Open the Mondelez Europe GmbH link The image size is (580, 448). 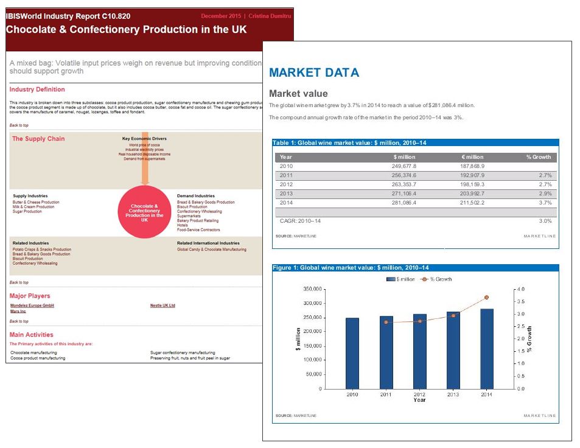[32, 306]
